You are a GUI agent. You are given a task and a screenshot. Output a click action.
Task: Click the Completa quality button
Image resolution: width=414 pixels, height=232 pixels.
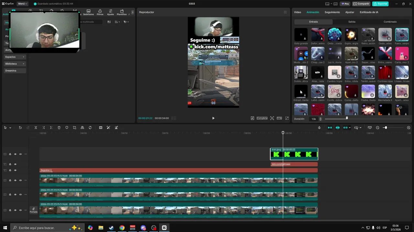(x=262, y=118)
